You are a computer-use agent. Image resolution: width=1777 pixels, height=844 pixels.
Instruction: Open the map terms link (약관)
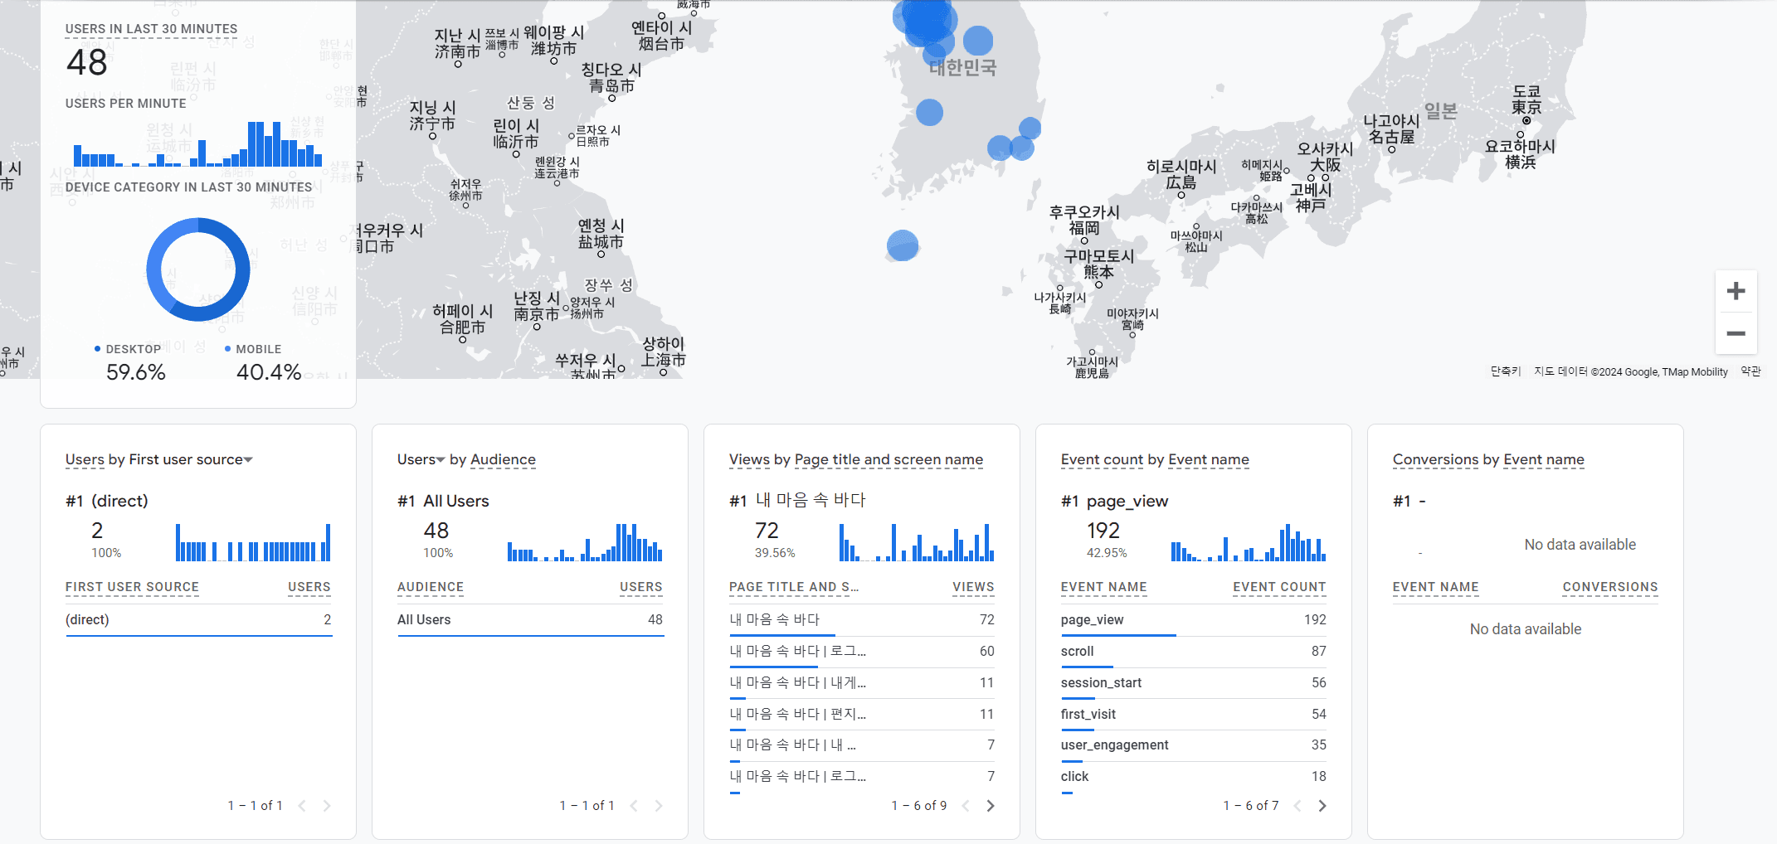(1750, 371)
